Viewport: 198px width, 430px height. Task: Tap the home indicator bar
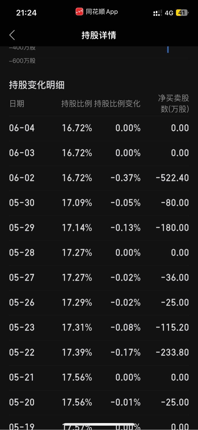(x=99, y=424)
